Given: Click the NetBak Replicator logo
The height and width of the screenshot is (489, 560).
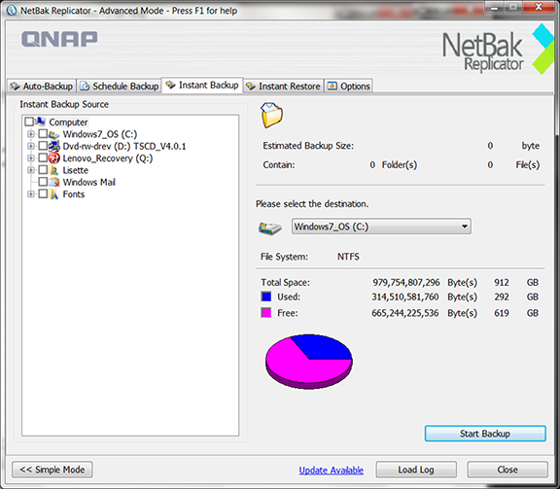Looking at the screenshot, I should point(498,50).
